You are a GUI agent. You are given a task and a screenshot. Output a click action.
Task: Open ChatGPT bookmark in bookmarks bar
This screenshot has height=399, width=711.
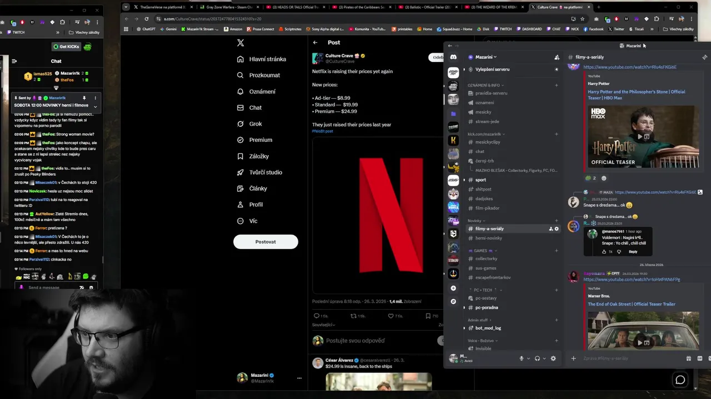(146, 29)
